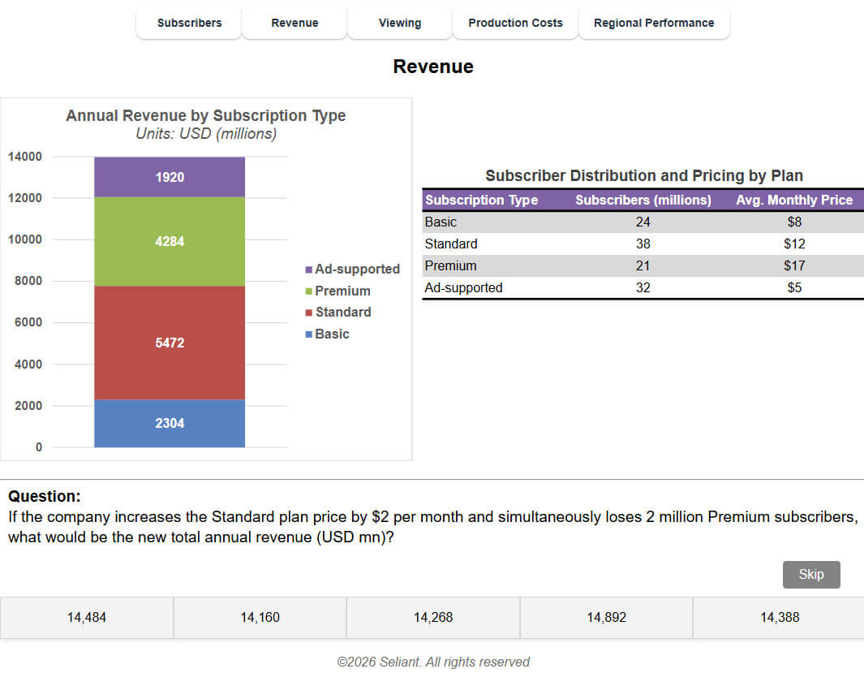
Task: Click the red Standard legend swatch
Action: click(309, 313)
